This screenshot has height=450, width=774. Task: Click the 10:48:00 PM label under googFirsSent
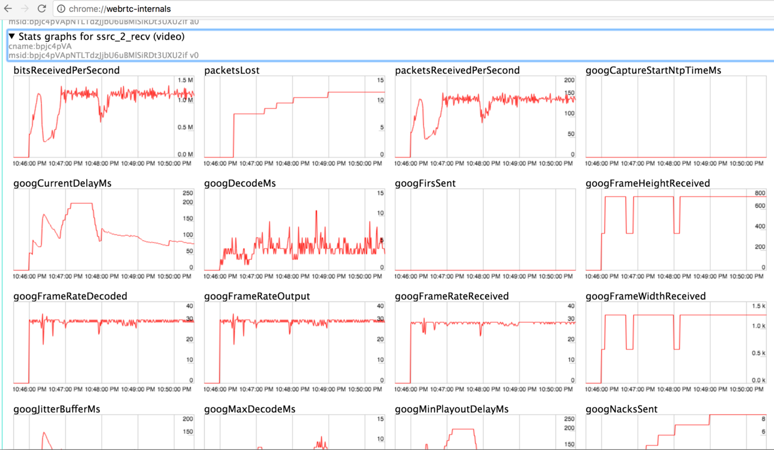483,276
